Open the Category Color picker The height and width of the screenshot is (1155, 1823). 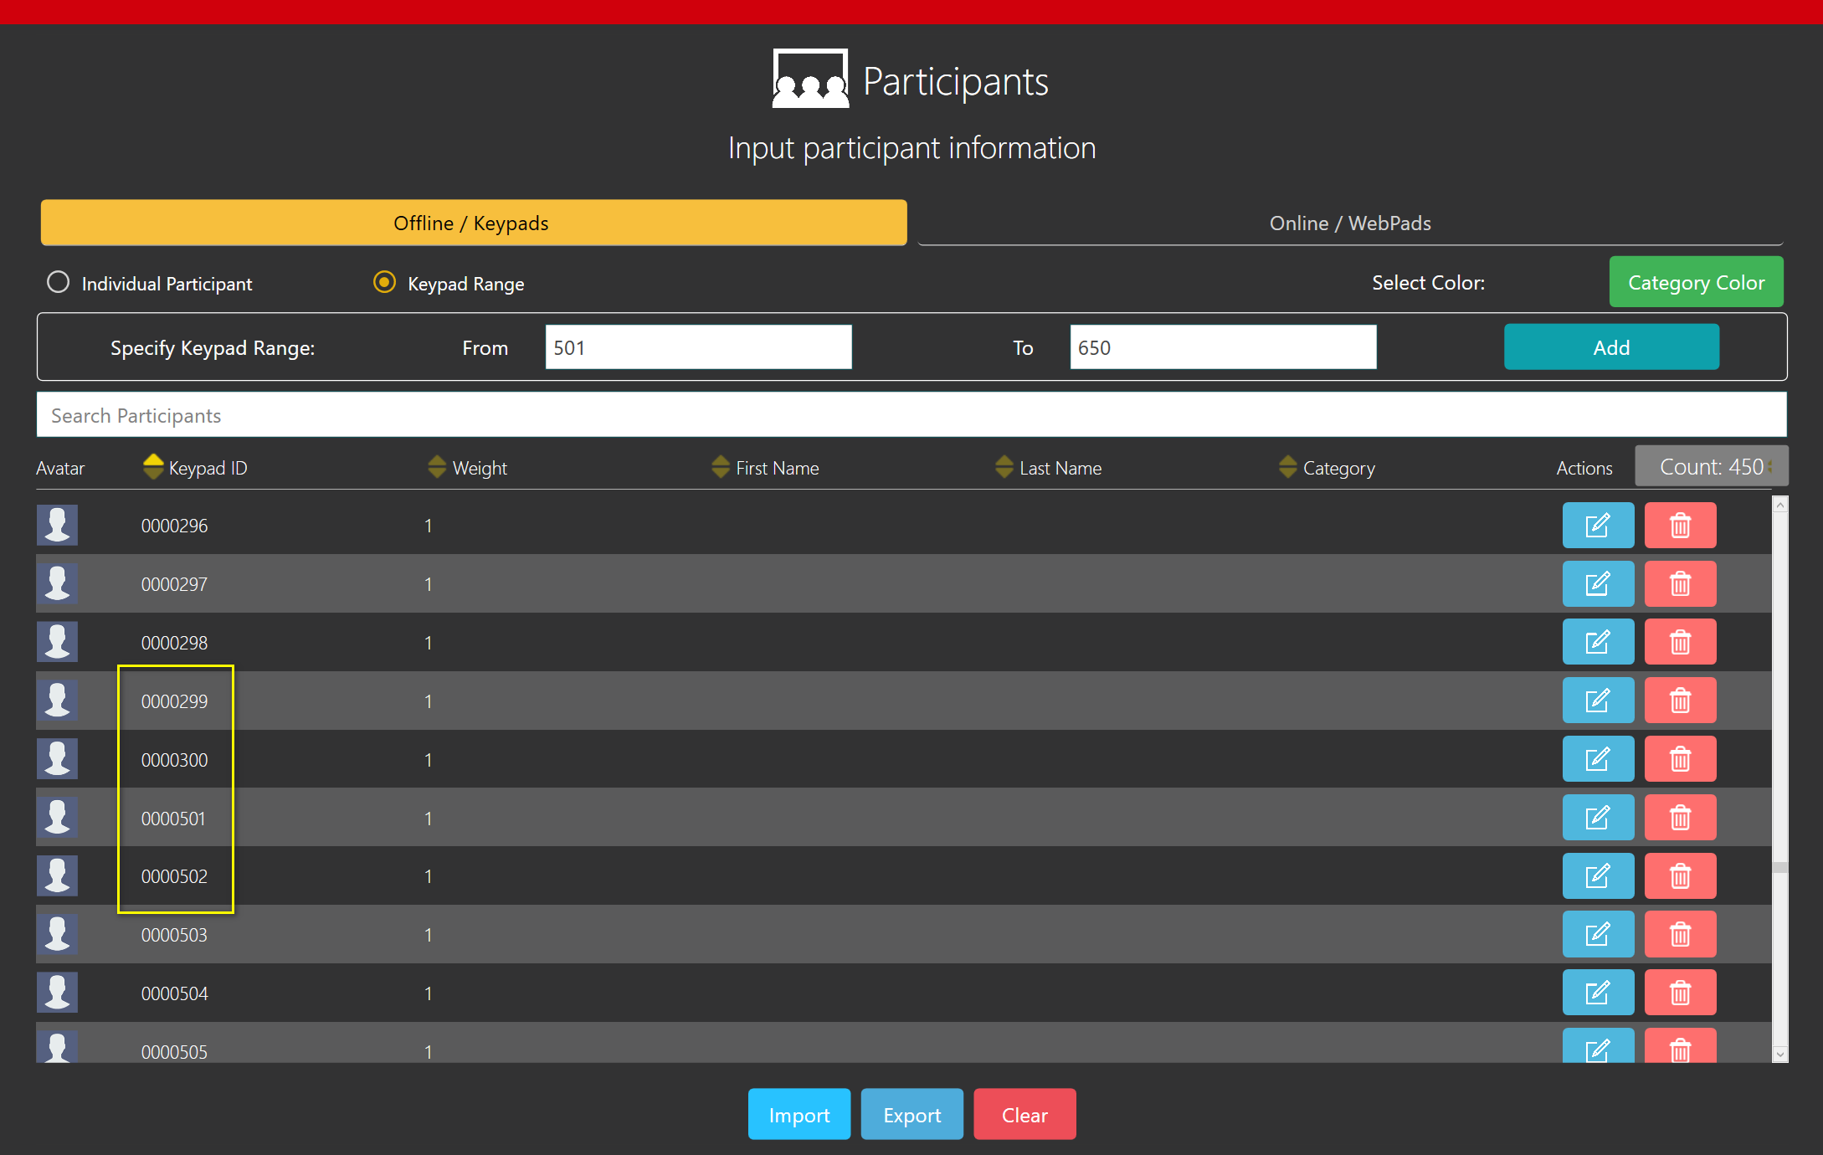click(1696, 282)
